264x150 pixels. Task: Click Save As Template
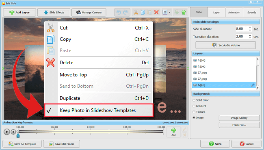point(22,144)
